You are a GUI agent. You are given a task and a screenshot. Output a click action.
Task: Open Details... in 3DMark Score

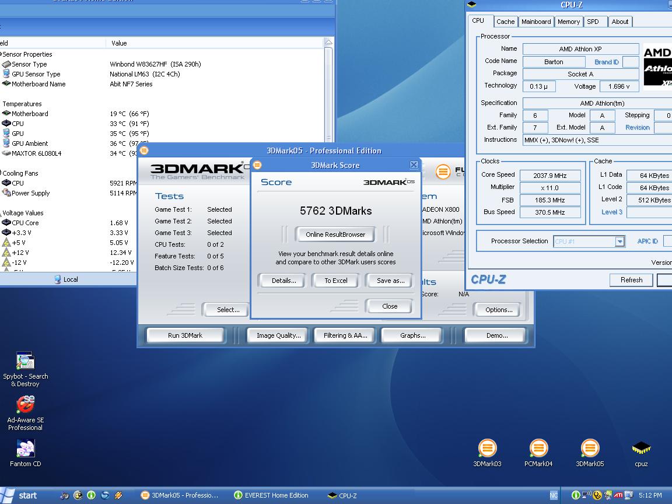(x=283, y=281)
